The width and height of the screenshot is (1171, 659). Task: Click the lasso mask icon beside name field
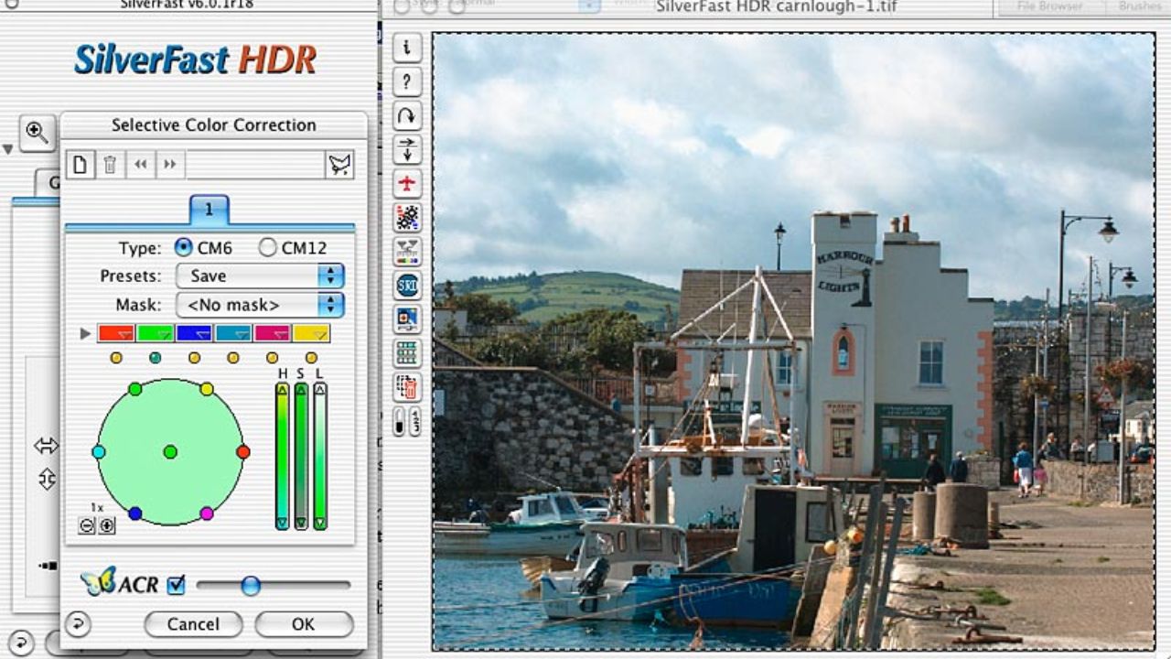click(339, 165)
